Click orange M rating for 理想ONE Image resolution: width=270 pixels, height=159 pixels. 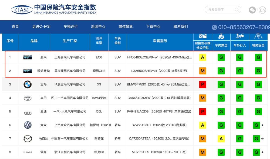coord(202,71)
